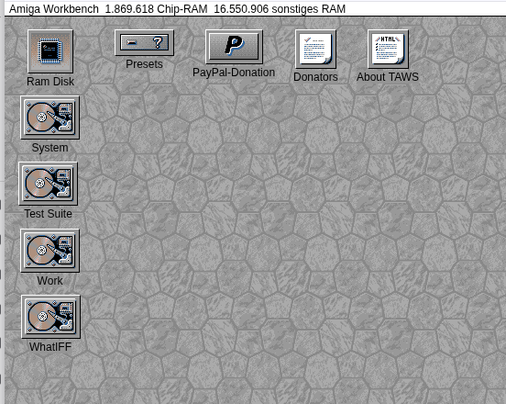Click the Donators label text

(315, 77)
